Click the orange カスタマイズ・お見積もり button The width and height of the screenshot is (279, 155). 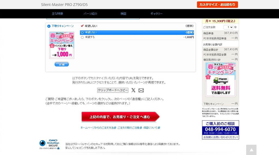pyautogui.click(x=217, y=5)
